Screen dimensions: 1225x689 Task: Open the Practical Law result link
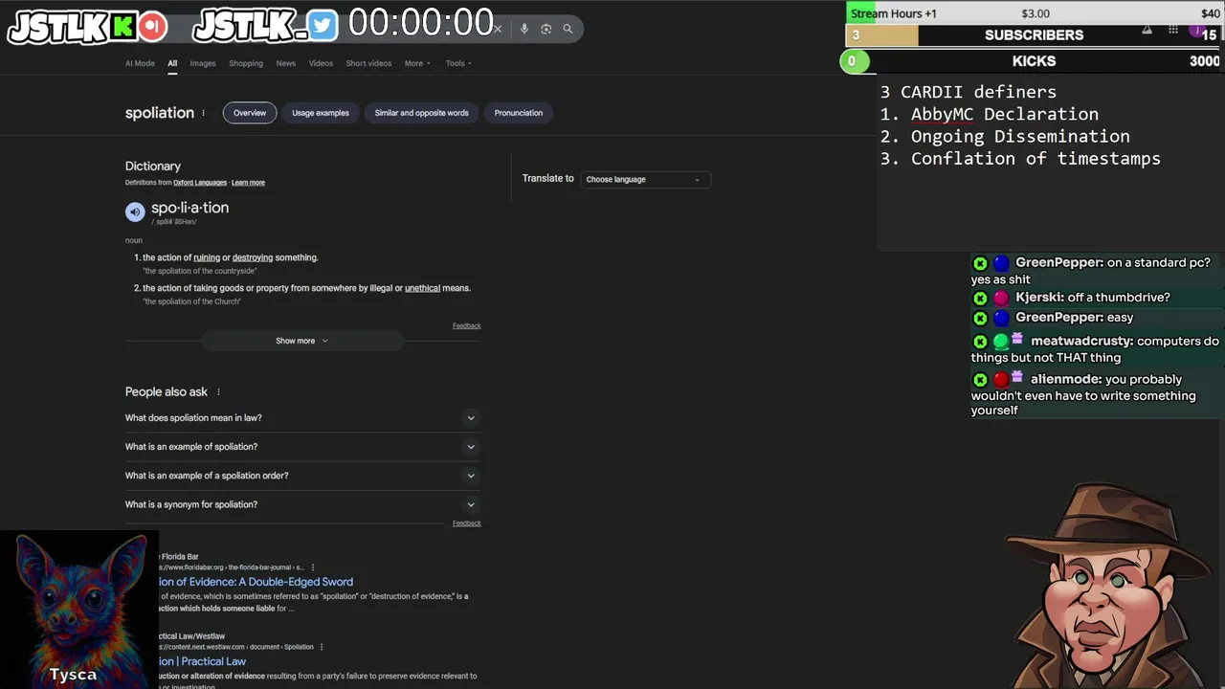point(203,661)
